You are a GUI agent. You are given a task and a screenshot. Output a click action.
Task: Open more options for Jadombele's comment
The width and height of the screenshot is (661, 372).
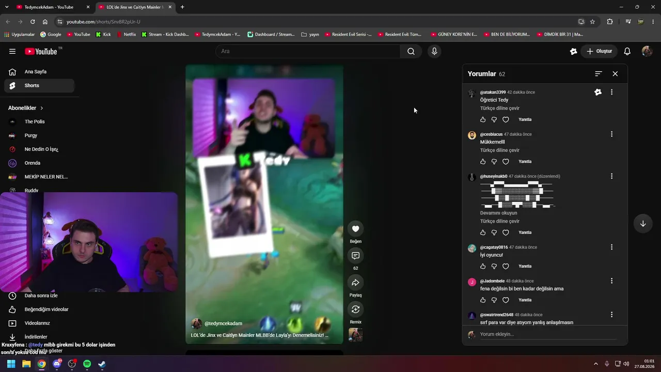[612, 281]
